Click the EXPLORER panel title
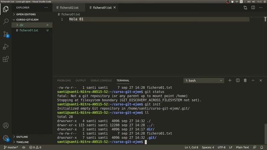This screenshot has width=267, height=150. tap(23, 7)
